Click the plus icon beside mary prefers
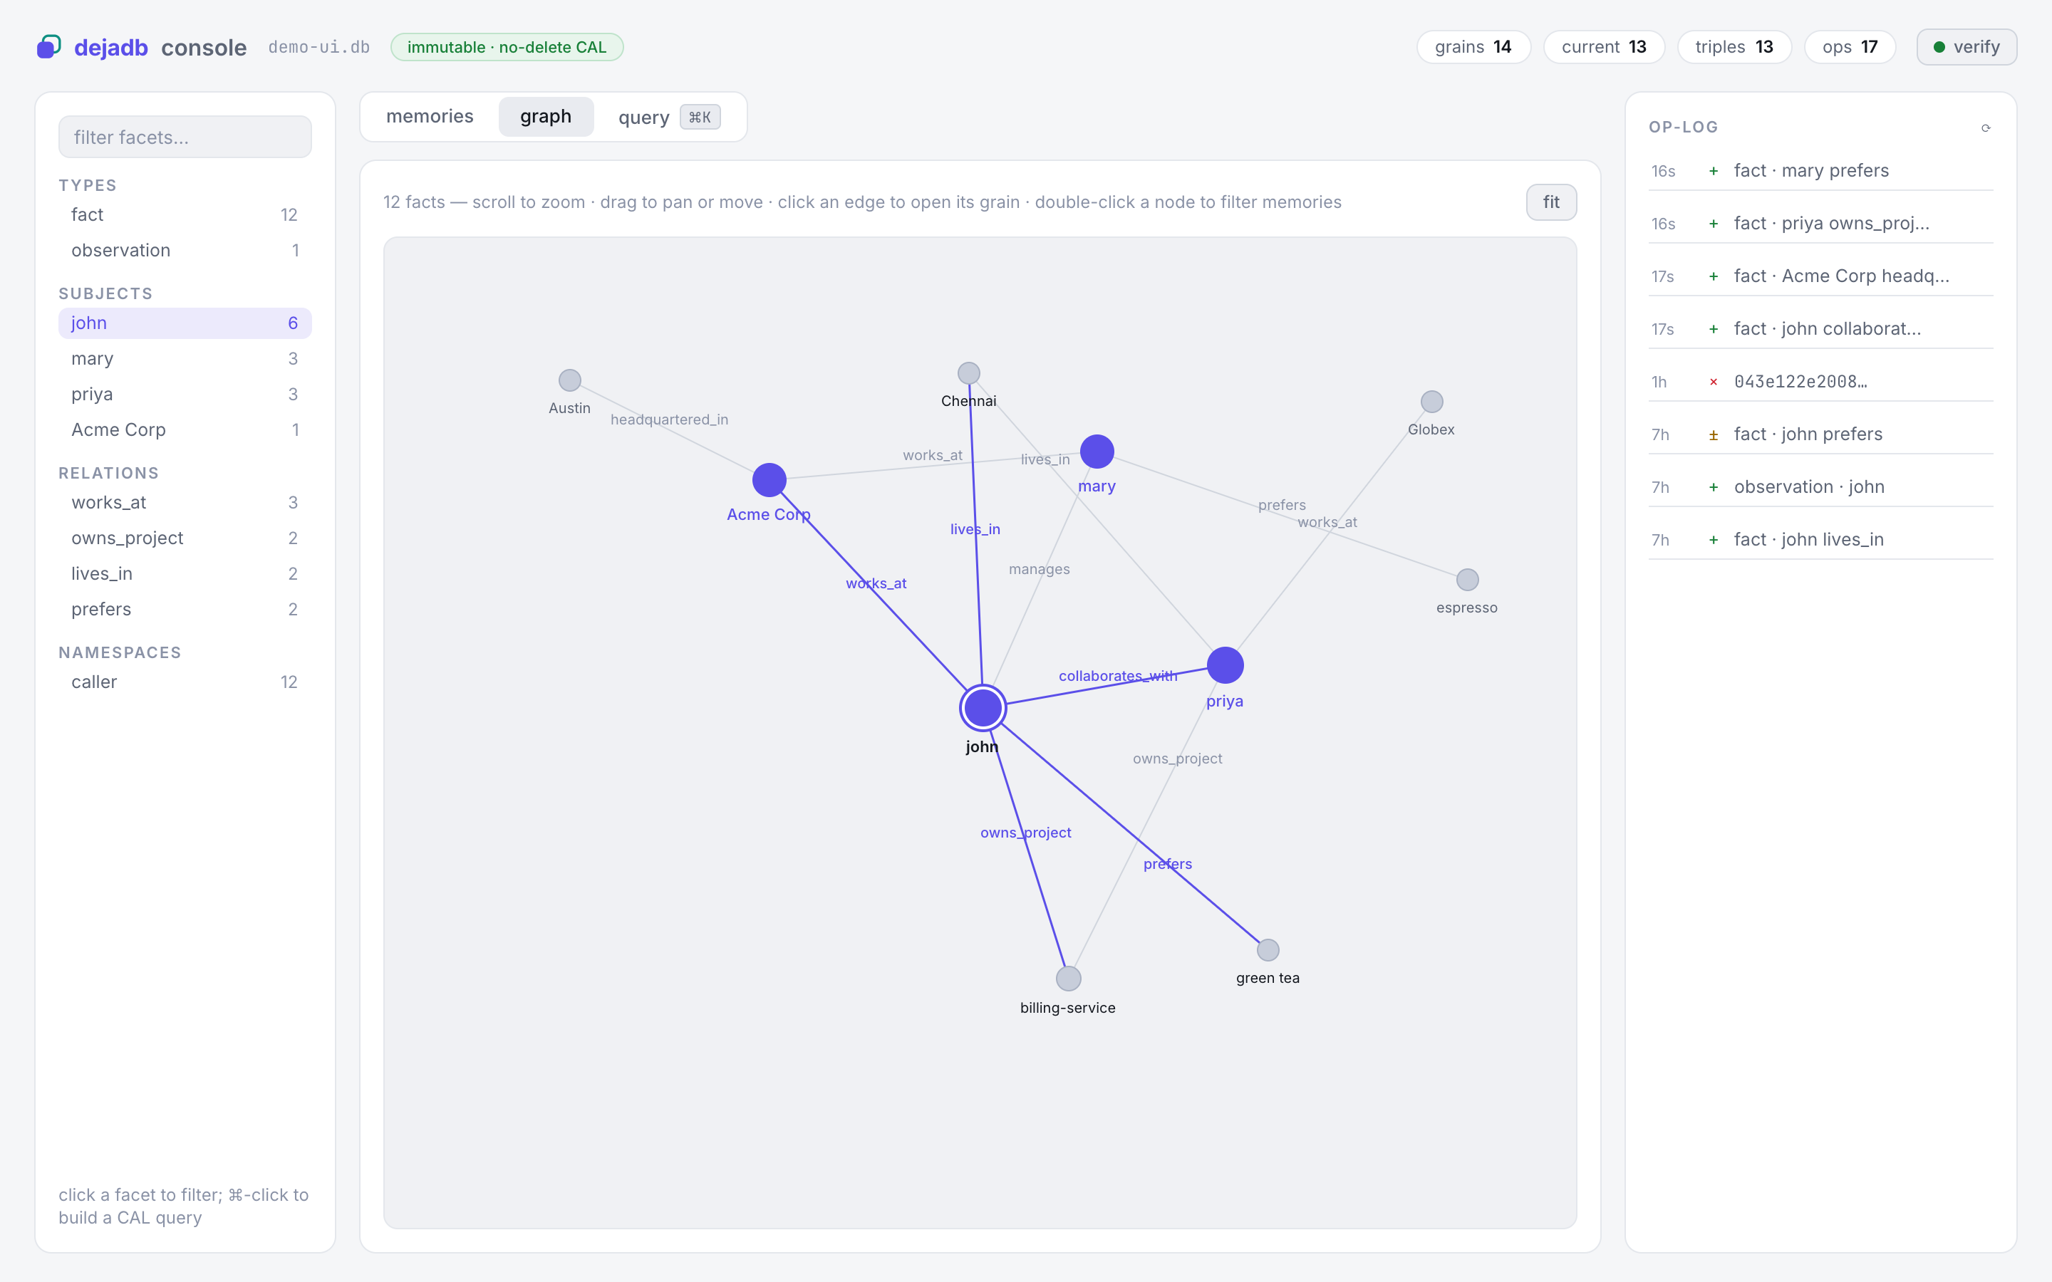This screenshot has height=1282, width=2052. click(1713, 171)
